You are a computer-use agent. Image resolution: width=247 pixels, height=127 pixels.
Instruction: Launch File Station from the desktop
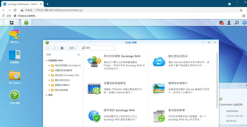pos(14,75)
